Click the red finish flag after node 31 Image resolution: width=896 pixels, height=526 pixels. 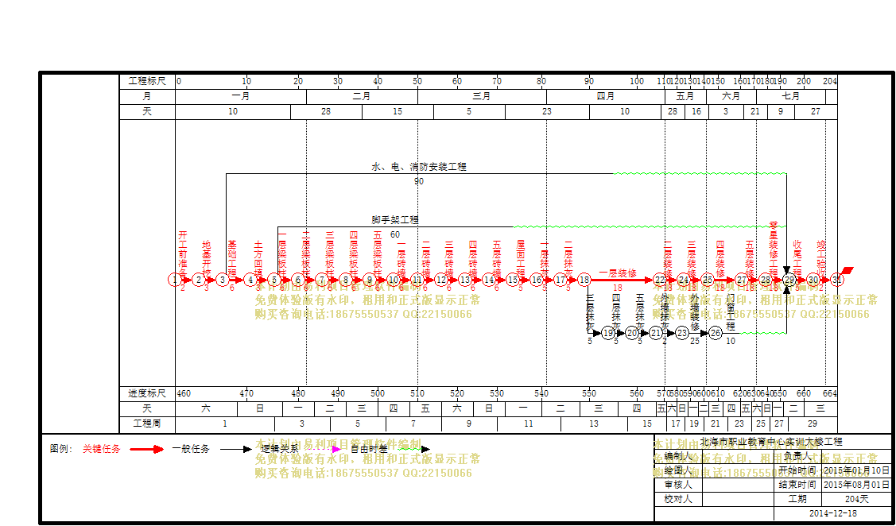pyautogui.click(x=848, y=271)
